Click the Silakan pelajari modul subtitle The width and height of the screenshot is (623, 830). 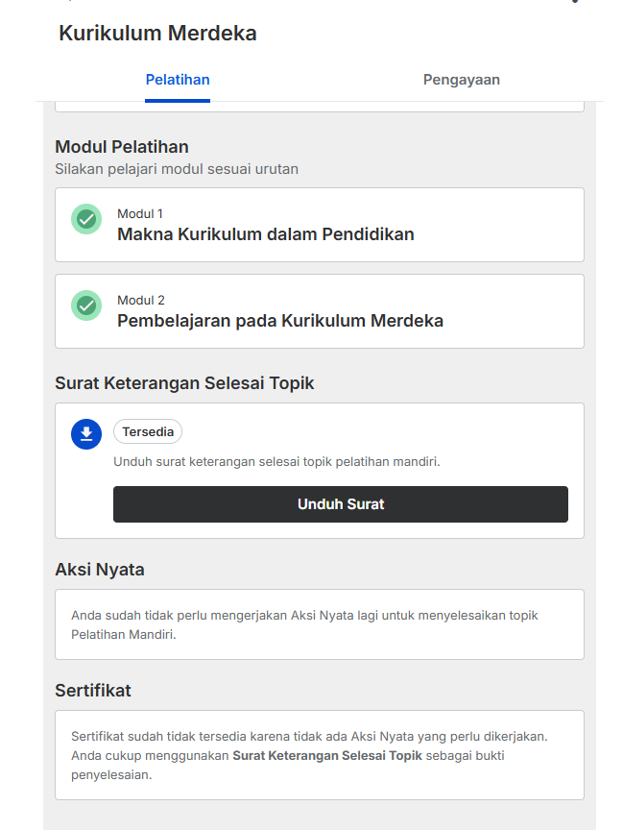click(x=177, y=169)
